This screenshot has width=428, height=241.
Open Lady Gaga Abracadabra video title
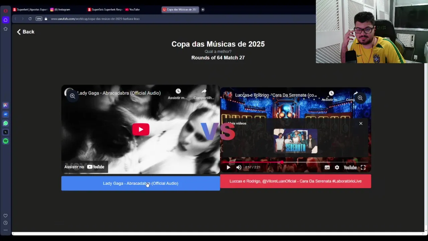[119, 93]
